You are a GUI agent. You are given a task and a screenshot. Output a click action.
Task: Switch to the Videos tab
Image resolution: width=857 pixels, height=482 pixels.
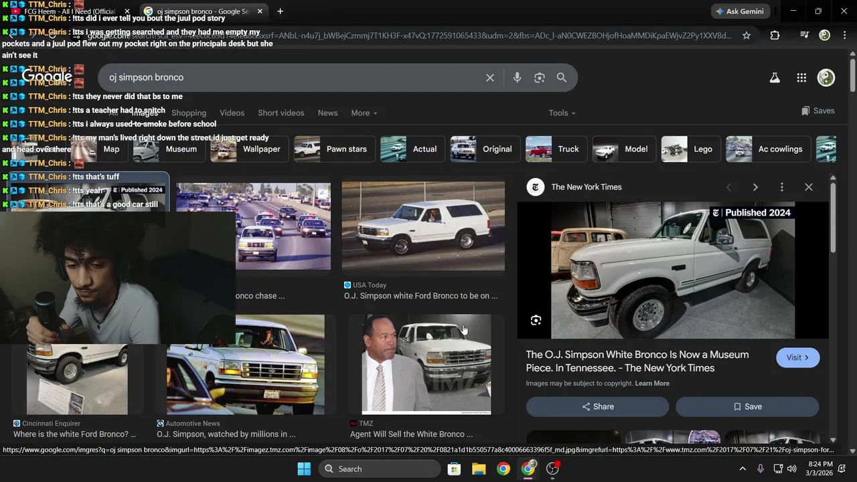232,113
